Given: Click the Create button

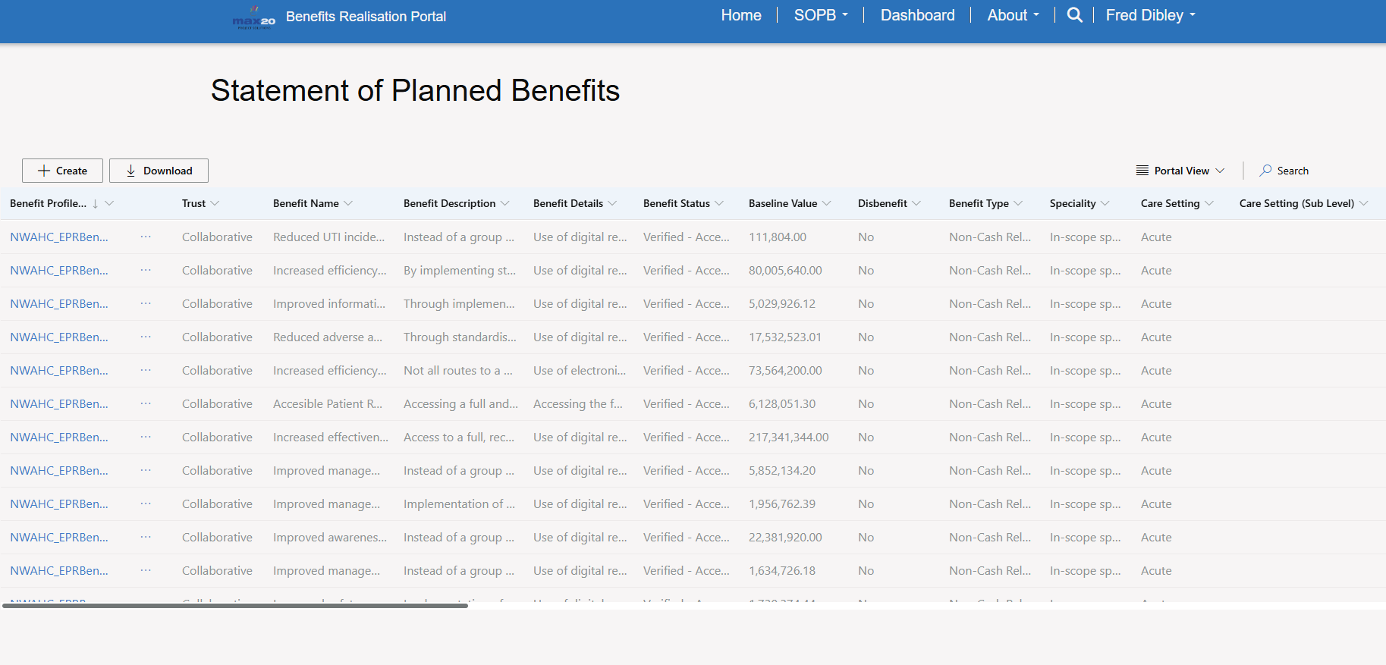Looking at the screenshot, I should pos(62,171).
